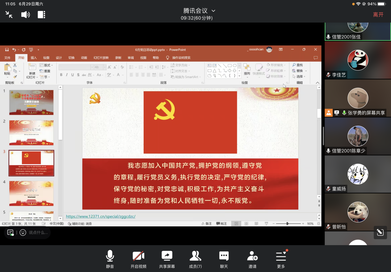391x272 pixels.
Task: Leave the meeting with 离开
Action: pos(378,15)
